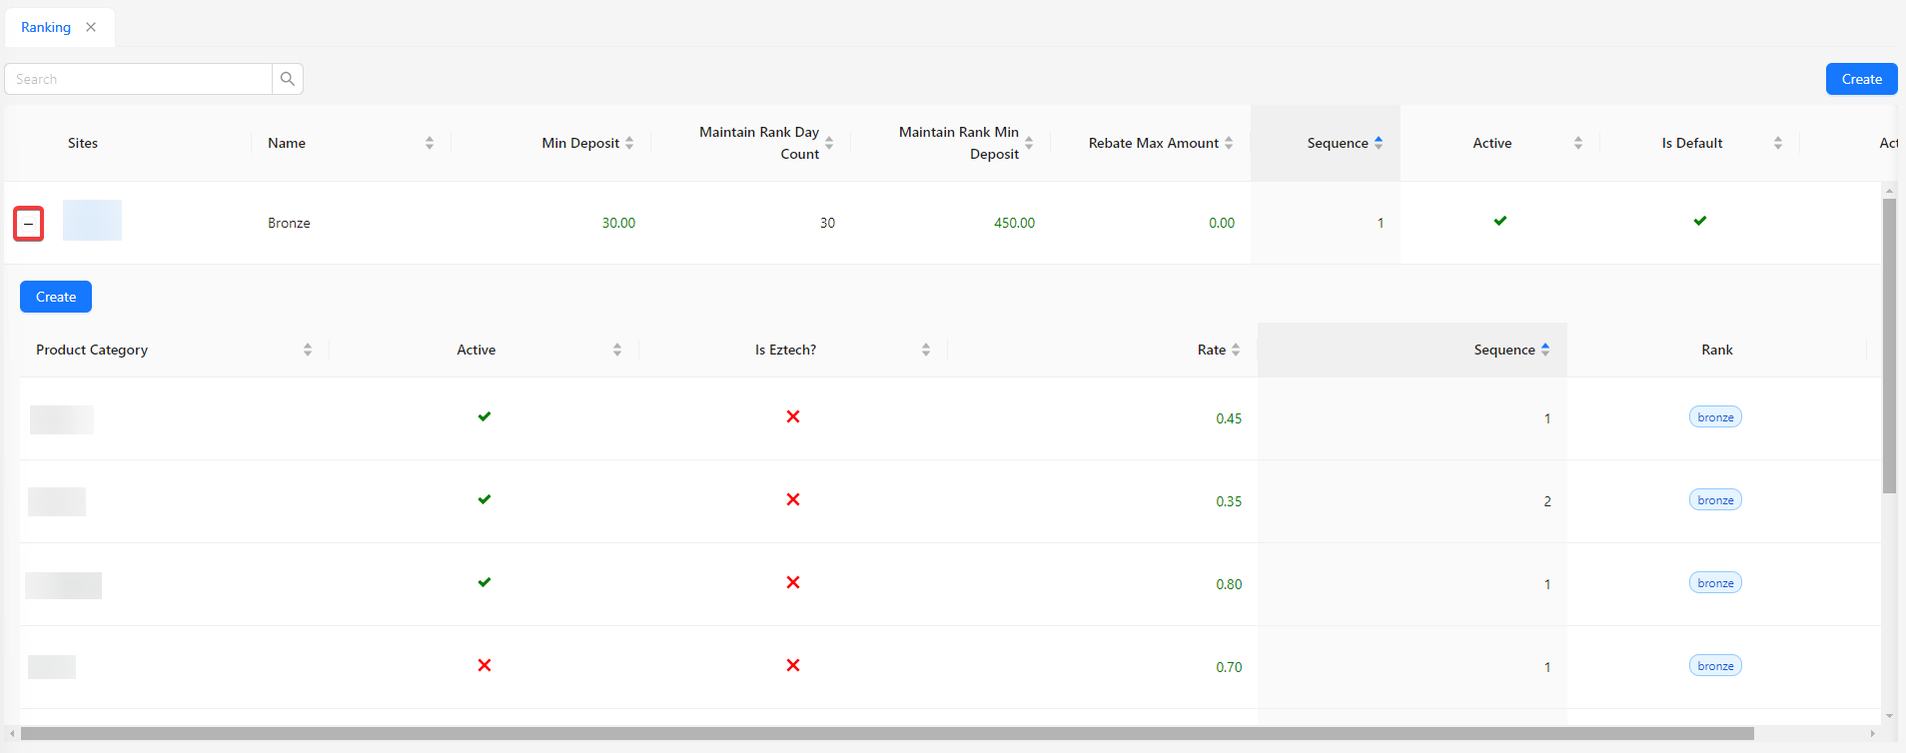Viewport: 1906px width, 753px height.
Task: Sort by Maintain Rank Day Count
Action: (x=829, y=143)
